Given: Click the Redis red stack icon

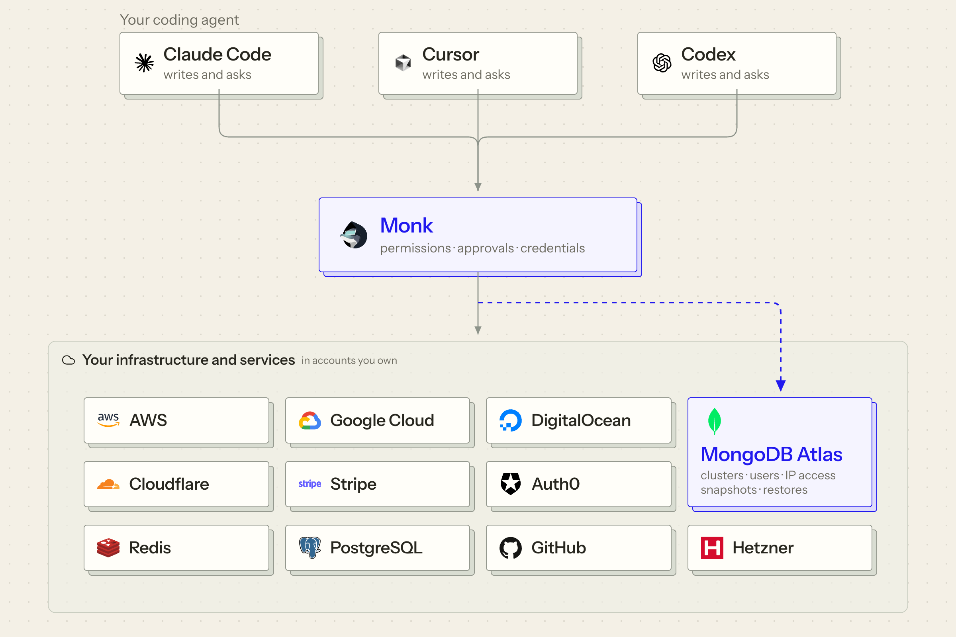Looking at the screenshot, I should click(x=108, y=548).
